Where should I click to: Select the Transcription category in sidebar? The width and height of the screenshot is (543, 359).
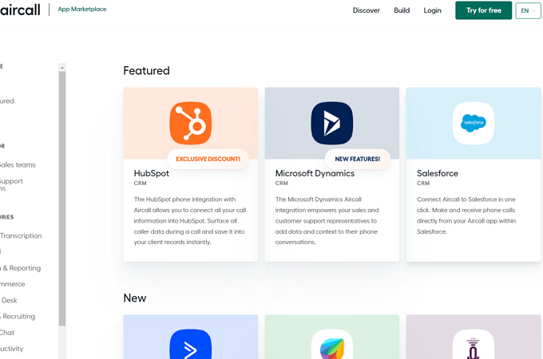pos(21,236)
